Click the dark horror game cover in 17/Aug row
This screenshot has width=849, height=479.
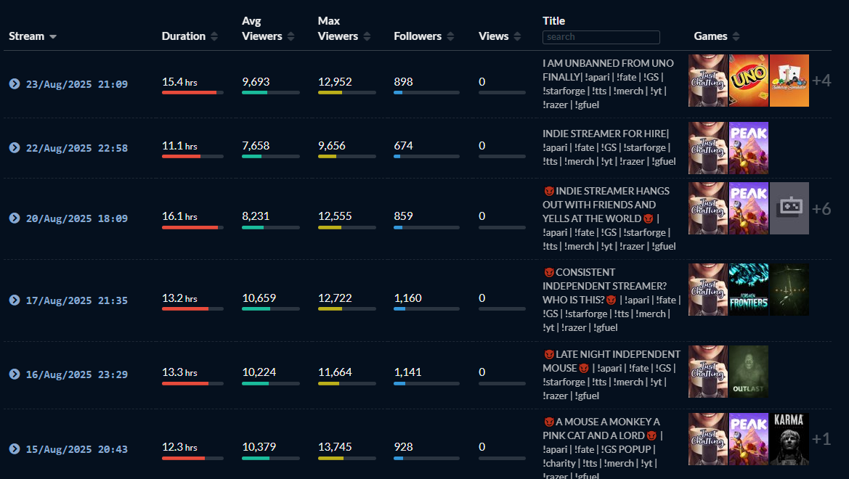click(x=789, y=290)
